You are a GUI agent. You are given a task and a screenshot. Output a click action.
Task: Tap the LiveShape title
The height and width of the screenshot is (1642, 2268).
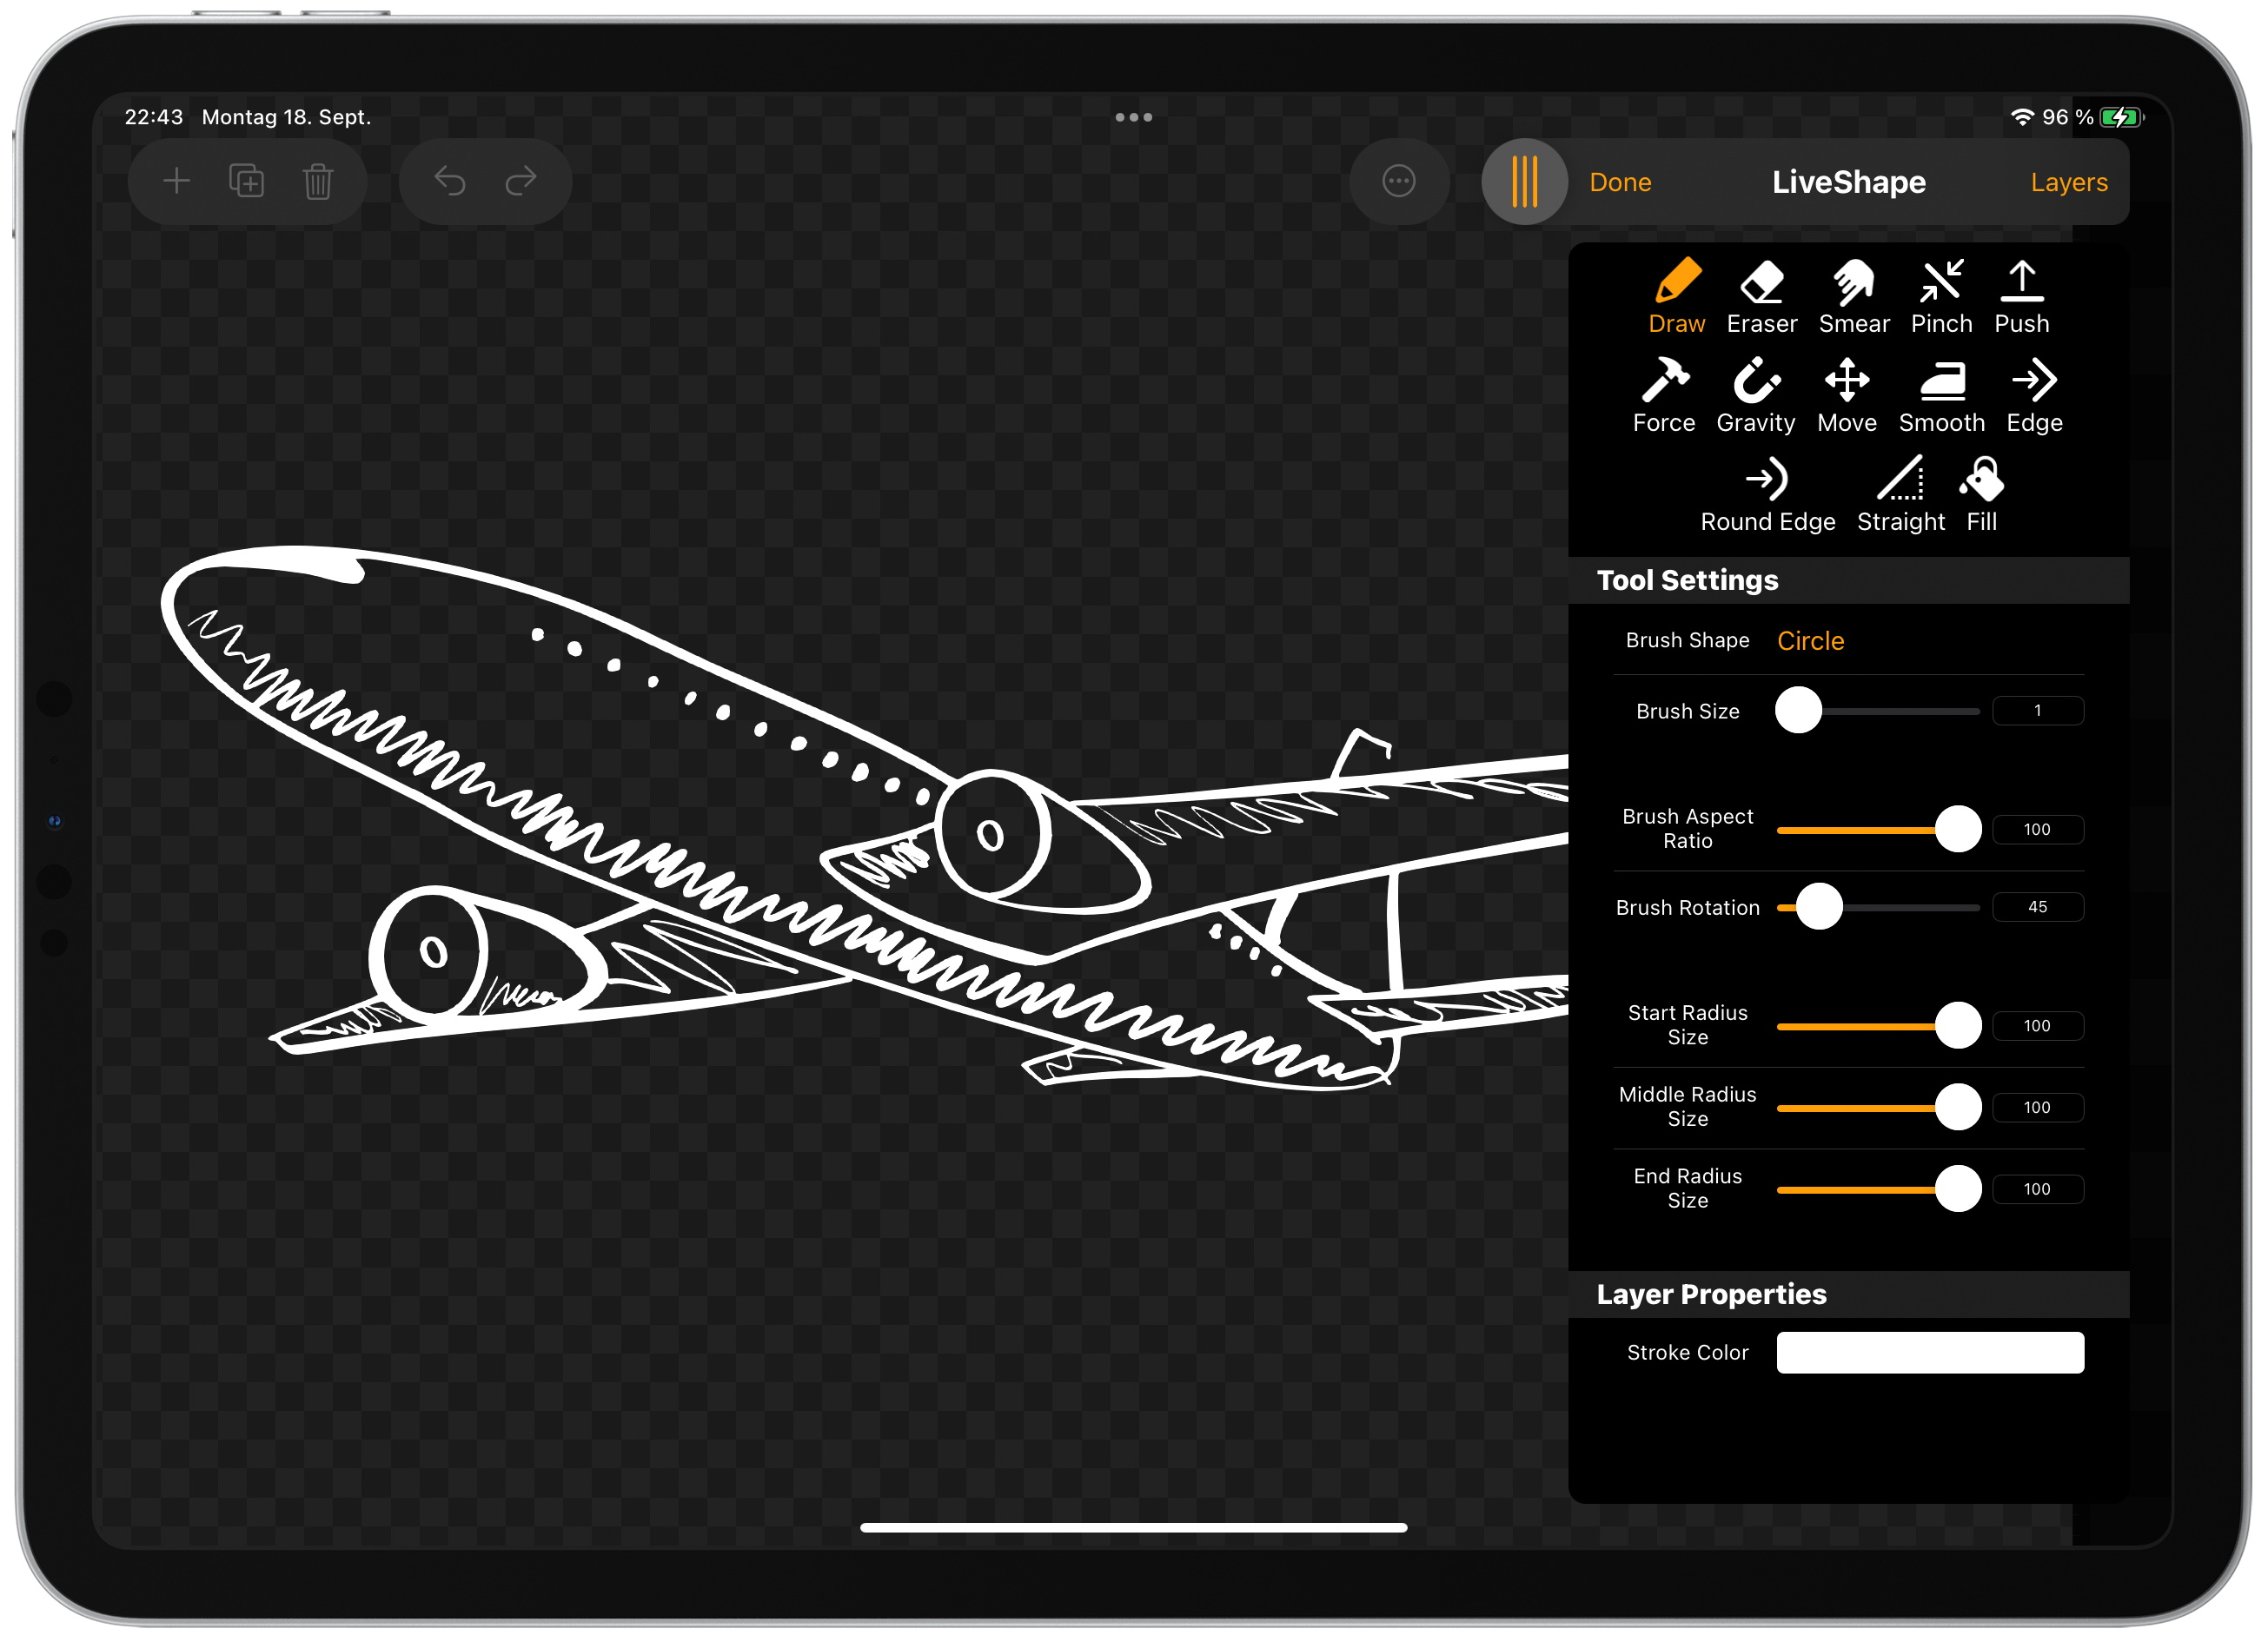coord(1848,182)
